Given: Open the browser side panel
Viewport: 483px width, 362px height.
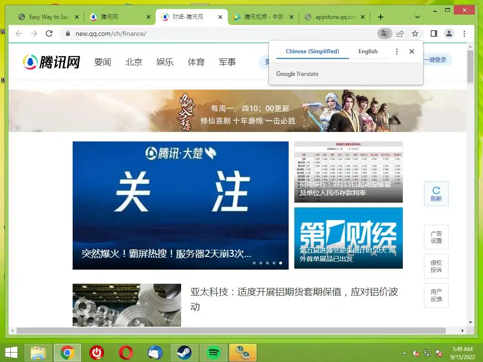Looking at the screenshot, I should click(x=434, y=33).
